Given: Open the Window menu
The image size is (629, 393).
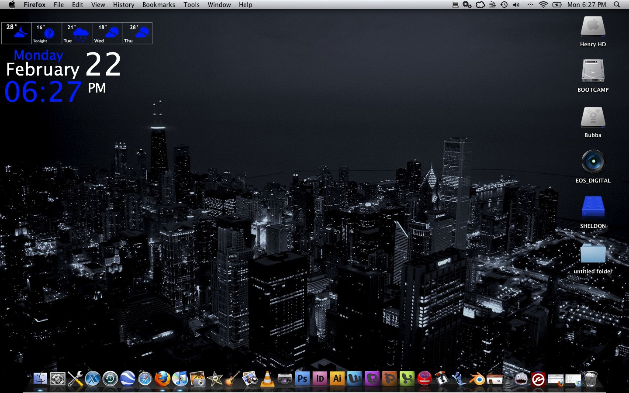Looking at the screenshot, I should pos(219,4).
